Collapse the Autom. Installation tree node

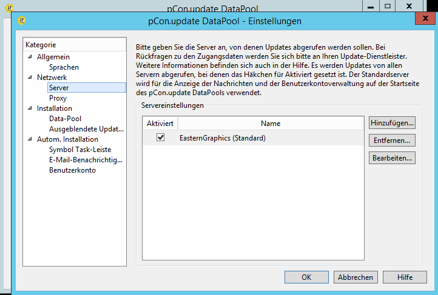30,139
